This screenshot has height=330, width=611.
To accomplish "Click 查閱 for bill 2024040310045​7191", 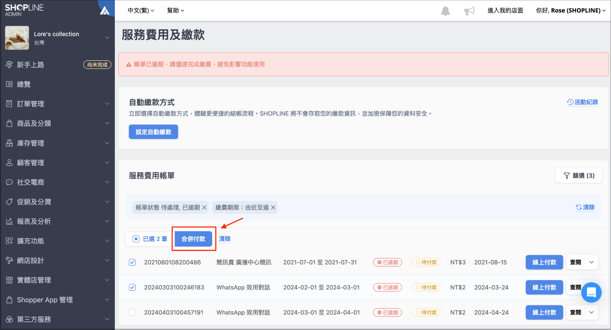I will click(x=576, y=312).
